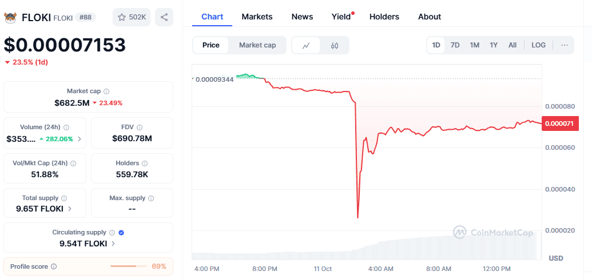Switch to candlestick chart icon
592x279 pixels.
(335, 45)
